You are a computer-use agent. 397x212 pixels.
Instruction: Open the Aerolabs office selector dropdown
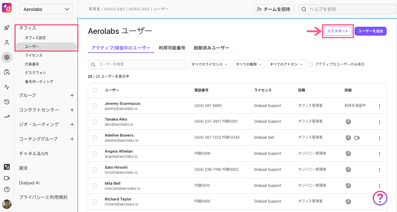coord(46,9)
